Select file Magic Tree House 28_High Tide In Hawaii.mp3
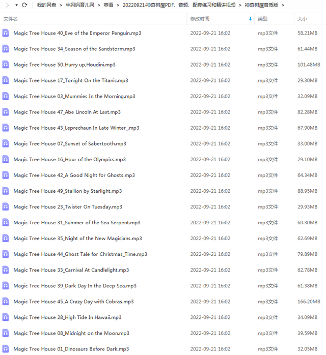Screen dimensions: 326x355 [68, 317]
